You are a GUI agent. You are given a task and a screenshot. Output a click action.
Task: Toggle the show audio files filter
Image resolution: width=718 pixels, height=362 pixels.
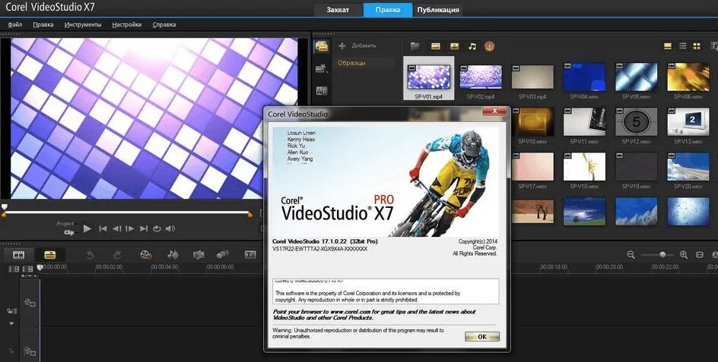coord(472,46)
